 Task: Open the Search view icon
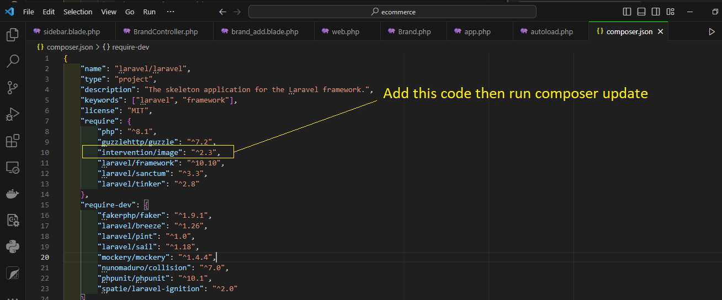(x=12, y=61)
